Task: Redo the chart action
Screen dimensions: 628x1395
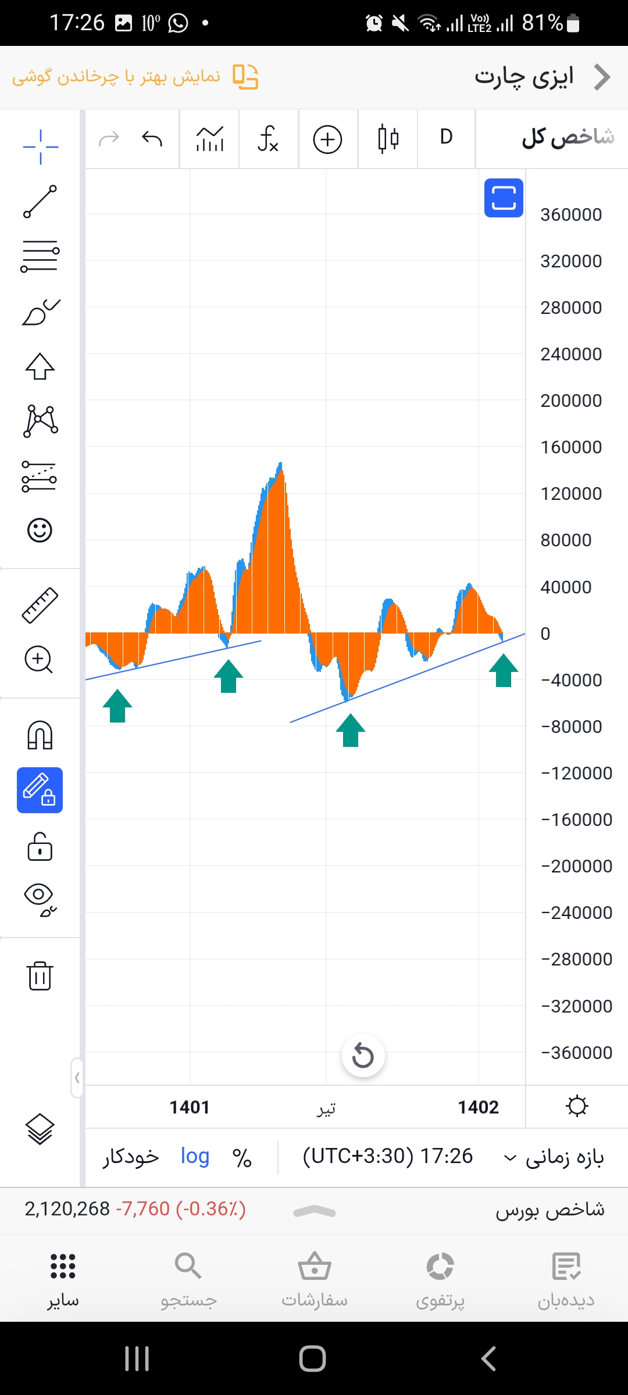Action: click(x=109, y=139)
